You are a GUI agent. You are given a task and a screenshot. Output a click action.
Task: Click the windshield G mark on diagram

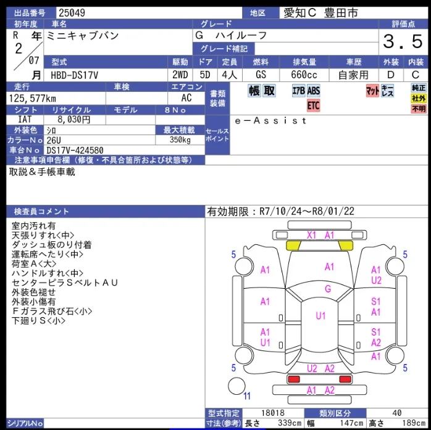328,289
